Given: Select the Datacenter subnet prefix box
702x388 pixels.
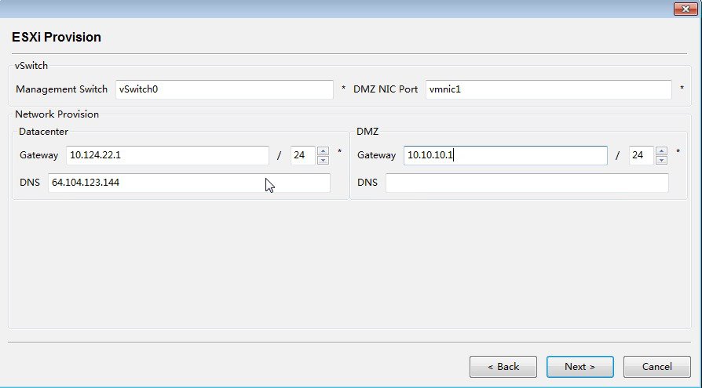Looking at the screenshot, I should point(303,155).
